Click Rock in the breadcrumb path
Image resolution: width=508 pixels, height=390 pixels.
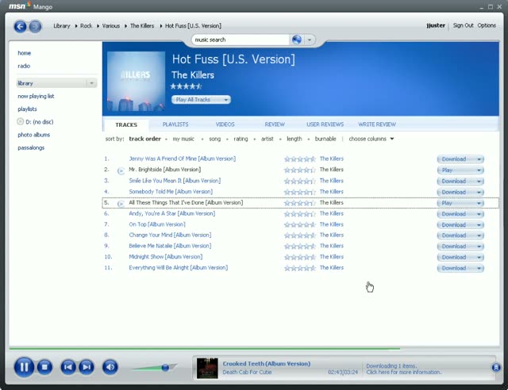click(86, 25)
